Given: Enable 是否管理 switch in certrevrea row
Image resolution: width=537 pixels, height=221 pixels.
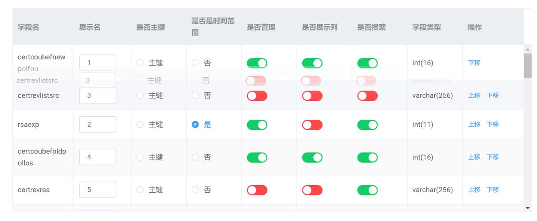Looking at the screenshot, I should [x=257, y=190].
